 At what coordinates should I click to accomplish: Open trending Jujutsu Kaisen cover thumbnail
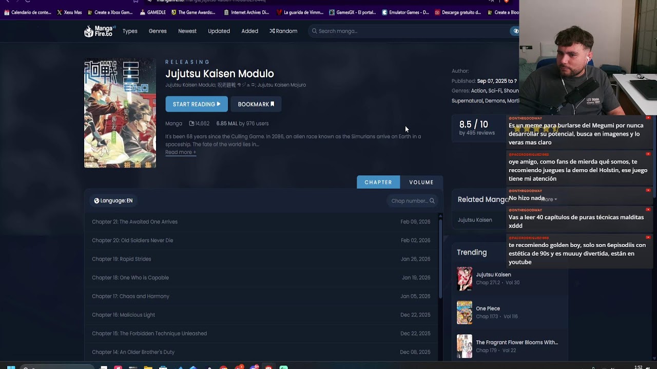pos(465,279)
